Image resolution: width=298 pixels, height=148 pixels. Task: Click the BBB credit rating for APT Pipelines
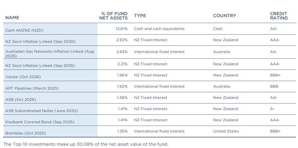coord(274,86)
